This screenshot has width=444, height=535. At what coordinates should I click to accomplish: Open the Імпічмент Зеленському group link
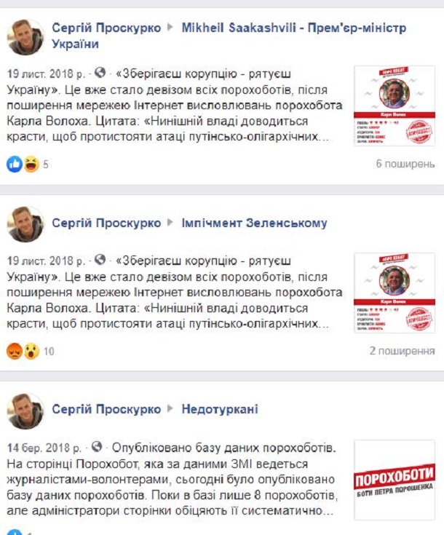tap(254, 223)
